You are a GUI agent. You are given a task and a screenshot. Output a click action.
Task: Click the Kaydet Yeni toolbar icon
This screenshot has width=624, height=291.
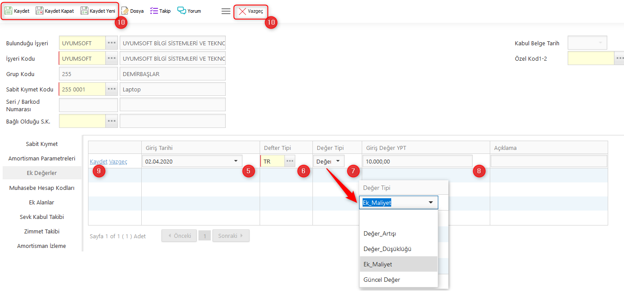click(84, 11)
